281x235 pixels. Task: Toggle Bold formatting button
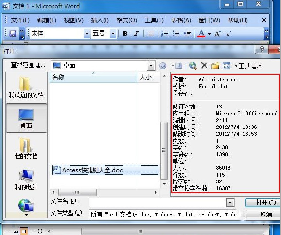(125, 34)
